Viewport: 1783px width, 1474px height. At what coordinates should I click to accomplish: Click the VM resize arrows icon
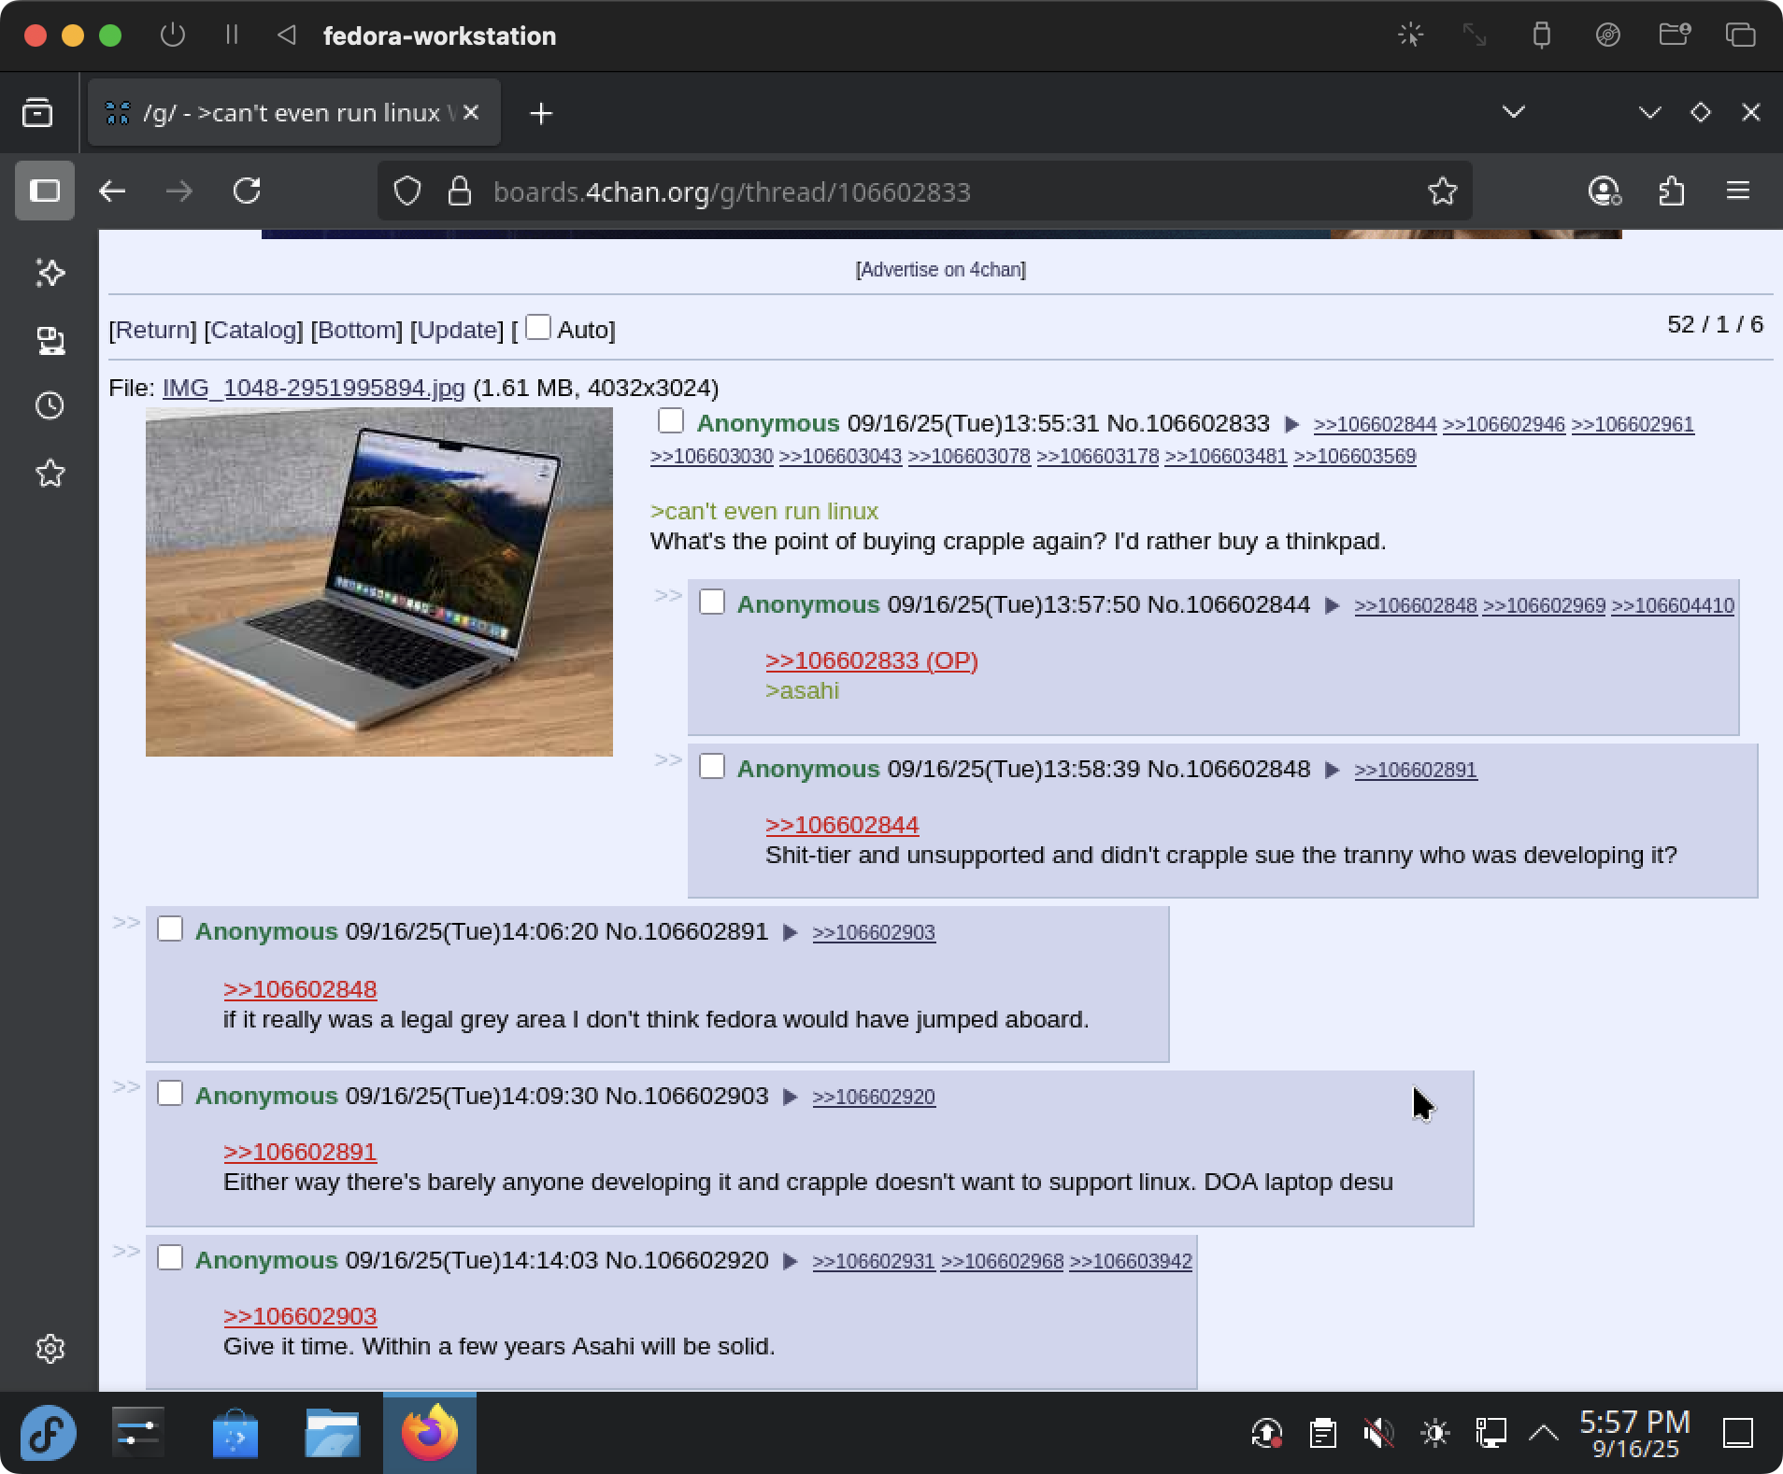(1475, 35)
